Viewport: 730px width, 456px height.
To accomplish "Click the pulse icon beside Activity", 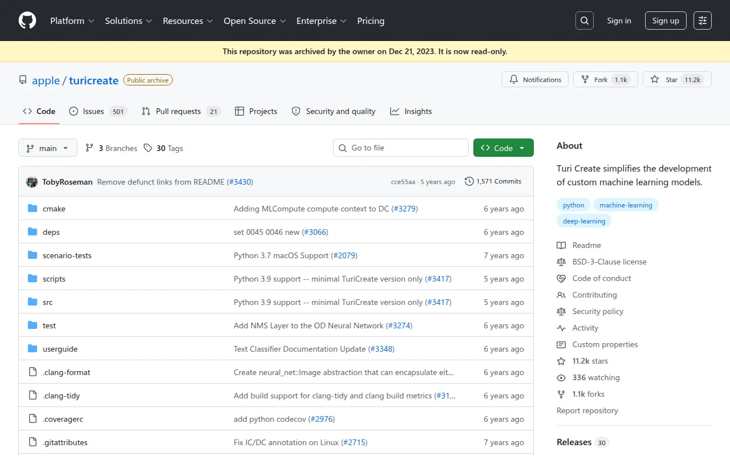I will point(561,328).
